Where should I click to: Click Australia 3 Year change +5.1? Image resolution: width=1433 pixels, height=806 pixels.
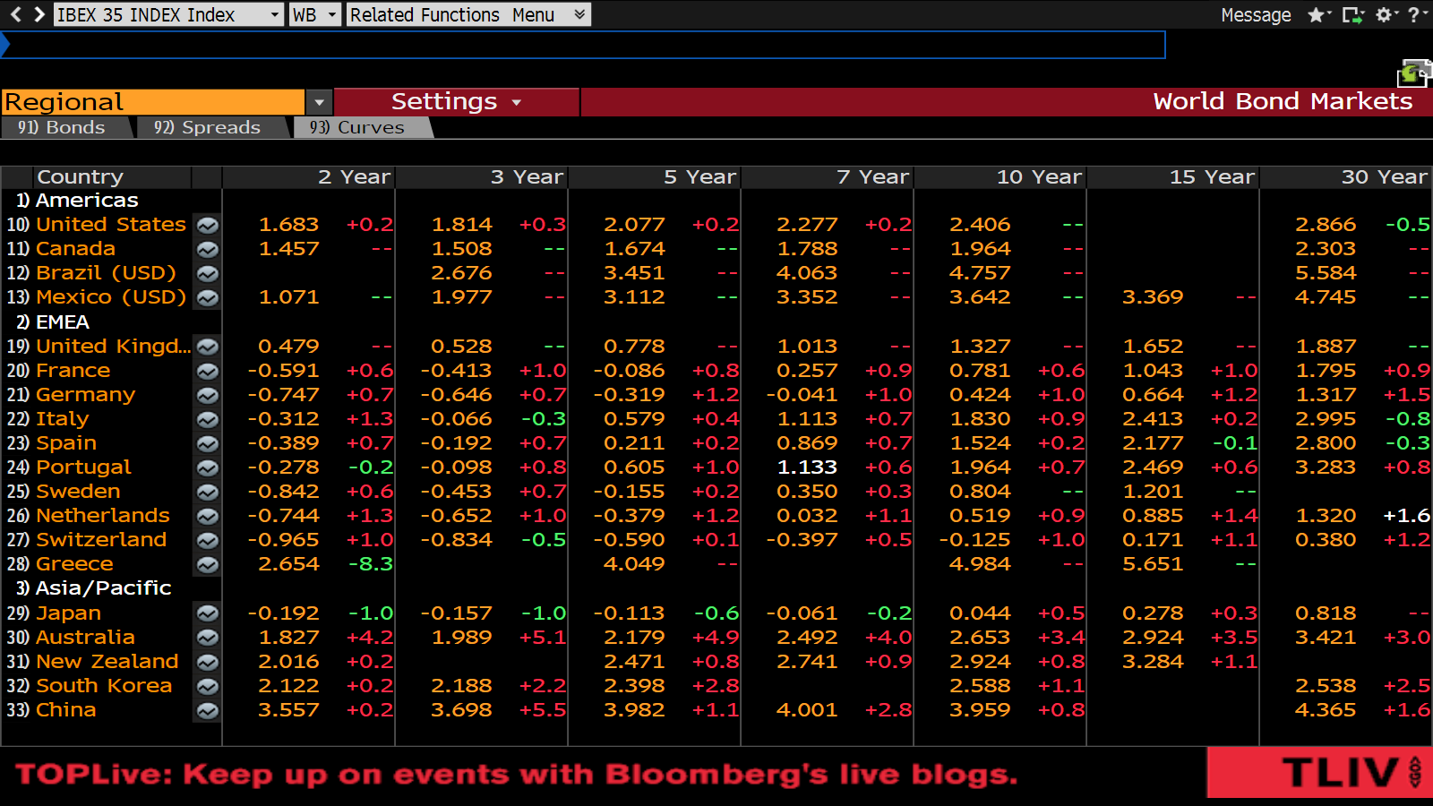tap(543, 638)
